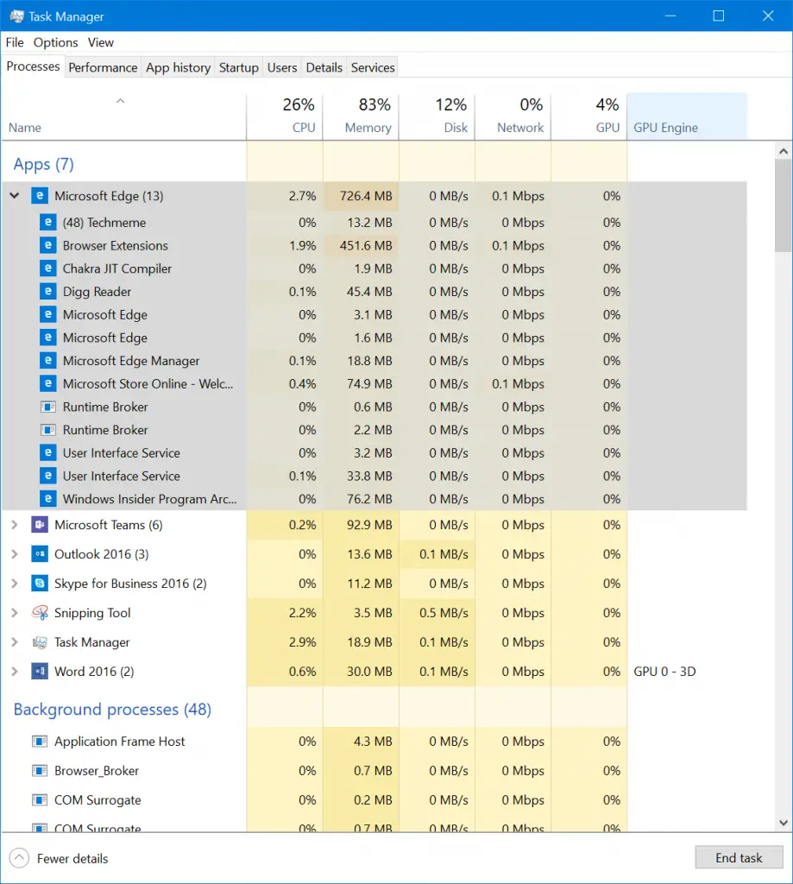Screen dimensions: 793x884
Task: Open the Options menu
Action: (56, 42)
